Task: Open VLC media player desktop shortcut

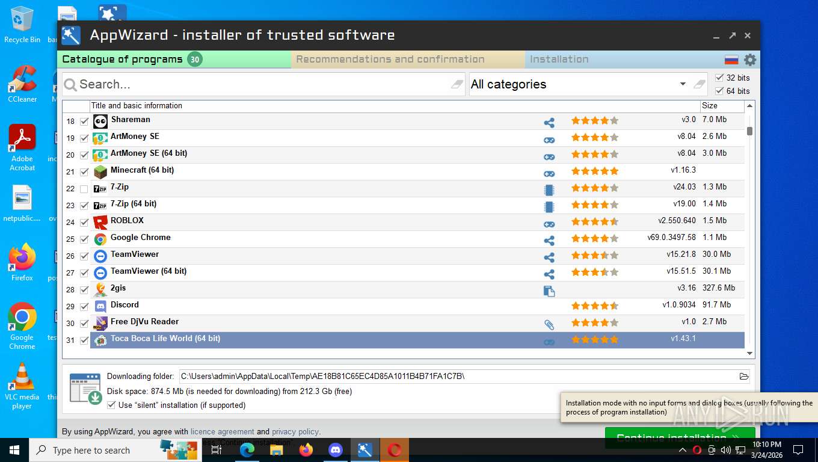Action: pyautogui.click(x=22, y=385)
